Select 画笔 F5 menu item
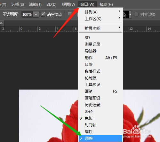The height and width of the screenshot is (142, 160). tap(100, 91)
